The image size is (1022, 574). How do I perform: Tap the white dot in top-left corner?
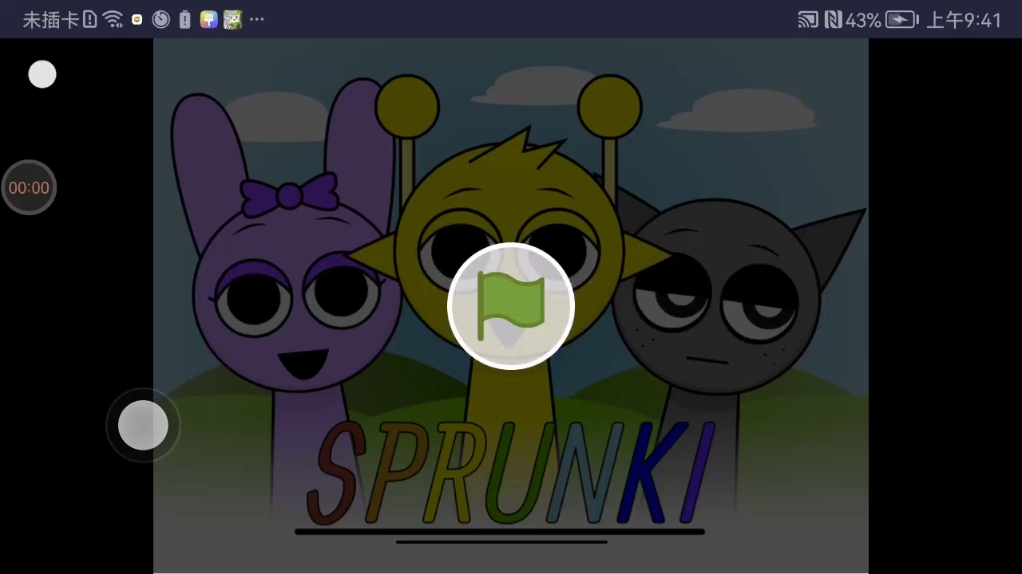42,75
